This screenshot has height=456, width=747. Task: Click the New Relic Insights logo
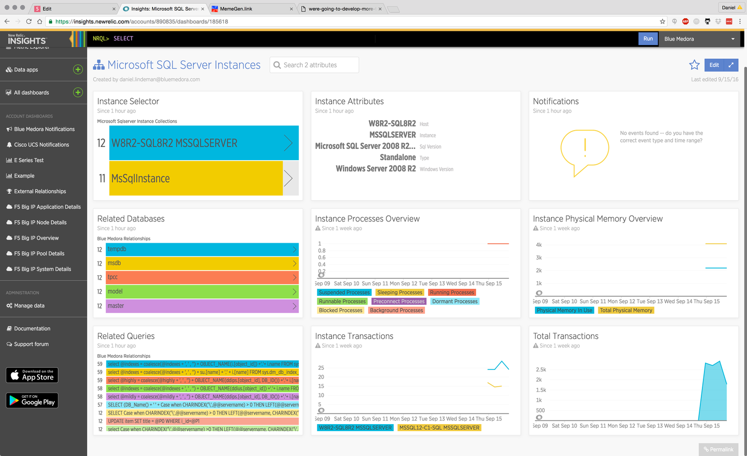[27, 39]
